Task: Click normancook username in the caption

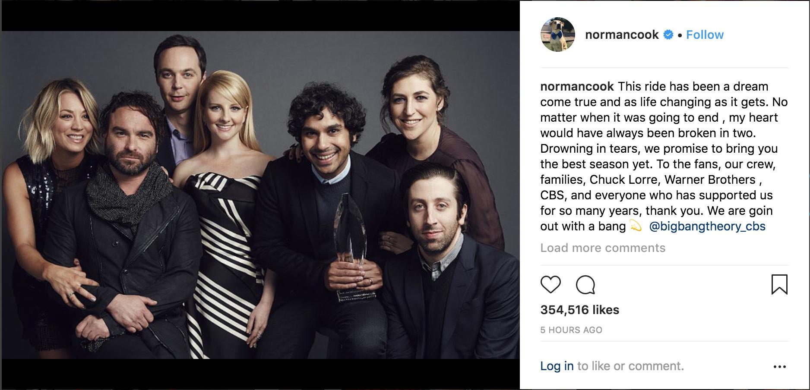Action: (x=577, y=86)
